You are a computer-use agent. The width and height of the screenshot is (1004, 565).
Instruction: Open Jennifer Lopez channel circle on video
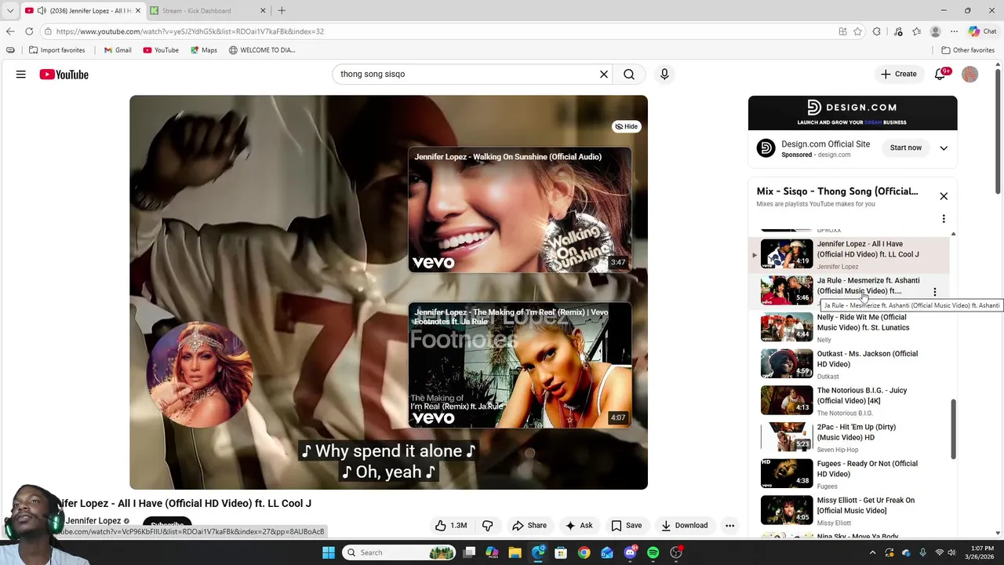click(x=200, y=374)
